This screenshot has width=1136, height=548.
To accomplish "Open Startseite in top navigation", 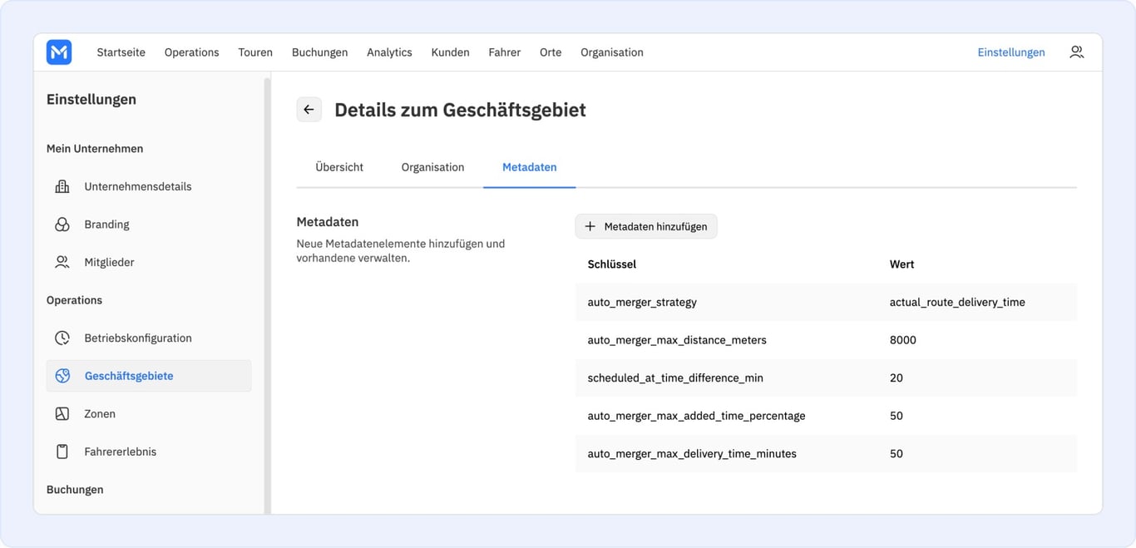I will point(121,52).
